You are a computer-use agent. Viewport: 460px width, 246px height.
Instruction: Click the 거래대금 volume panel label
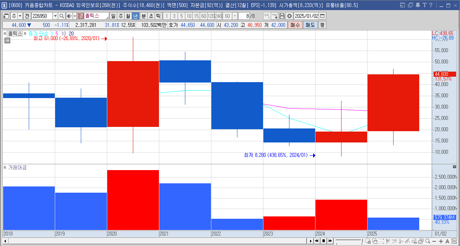click(17, 168)
